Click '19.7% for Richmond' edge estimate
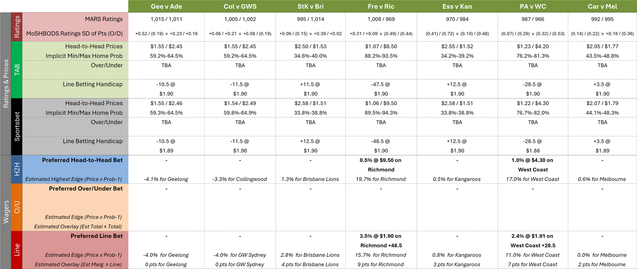The image size is (637, 269). tap(381, 179)
